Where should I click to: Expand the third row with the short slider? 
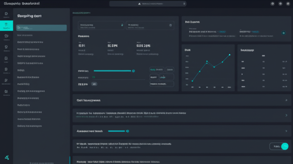pos(286,131)
